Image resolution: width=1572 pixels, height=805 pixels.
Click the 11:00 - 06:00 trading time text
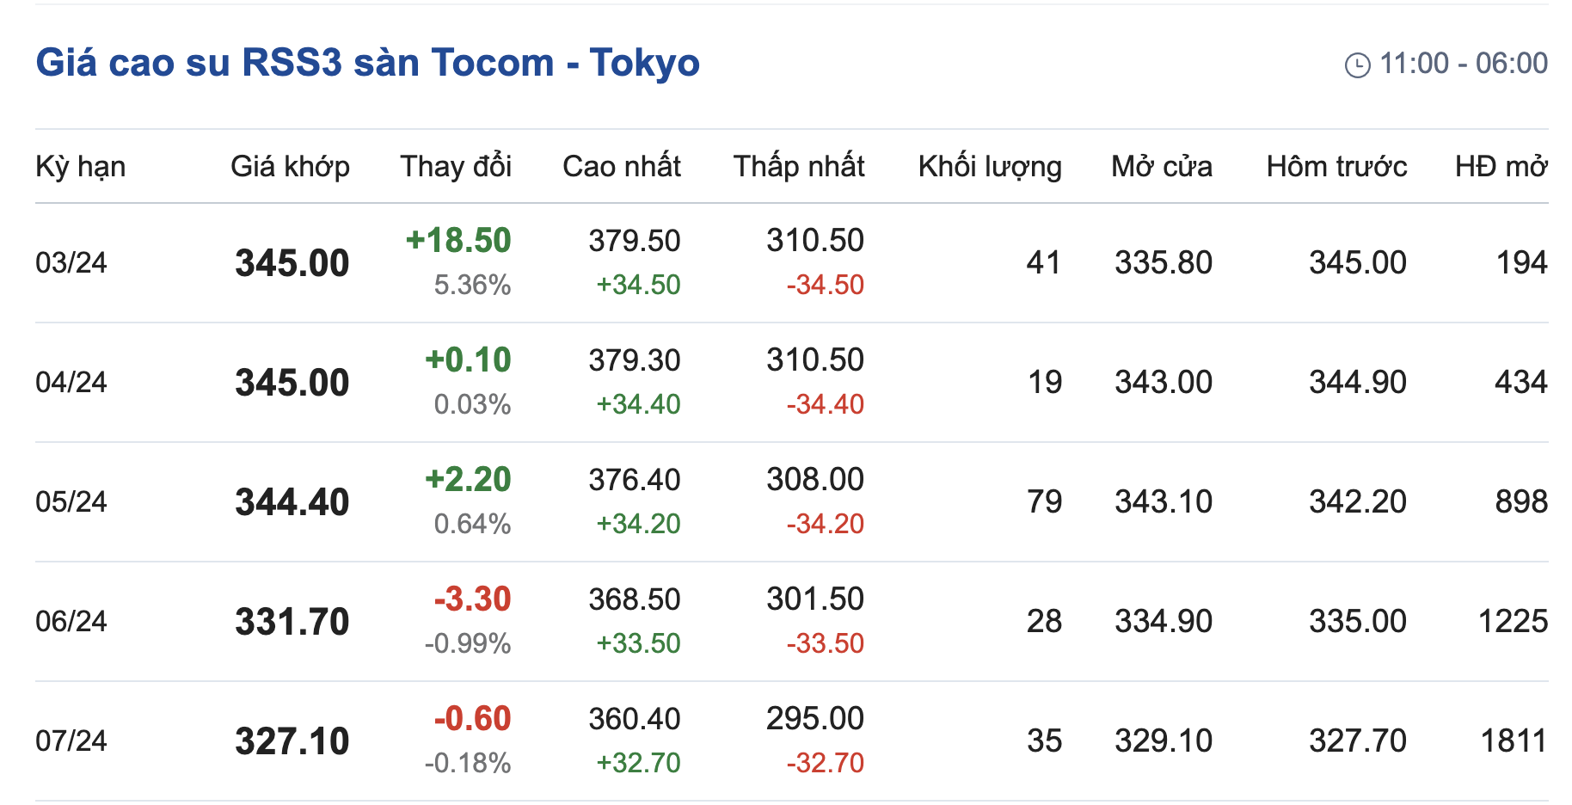[x=1464, y=63]
